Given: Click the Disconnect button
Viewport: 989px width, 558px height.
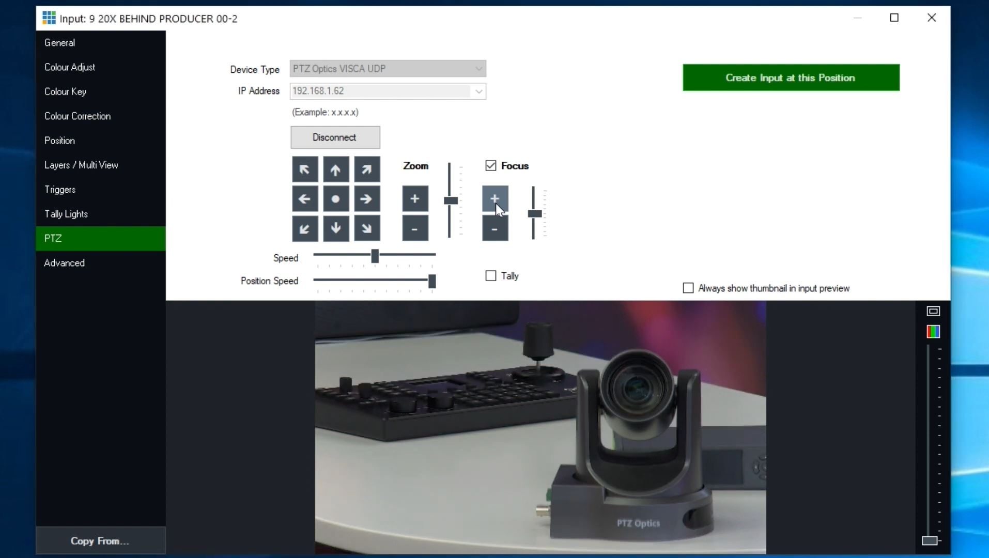Looking at the screenshot, I should point(335,137).
